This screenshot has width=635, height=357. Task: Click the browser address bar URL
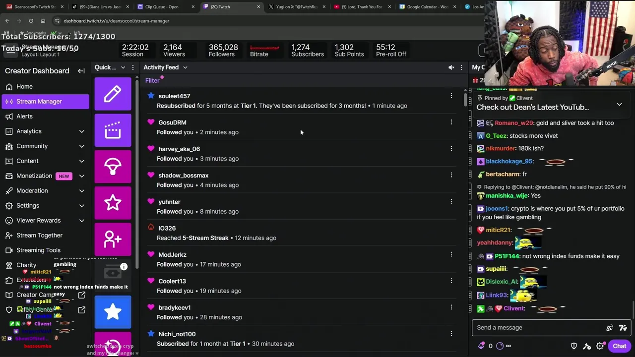click(117, 21)
